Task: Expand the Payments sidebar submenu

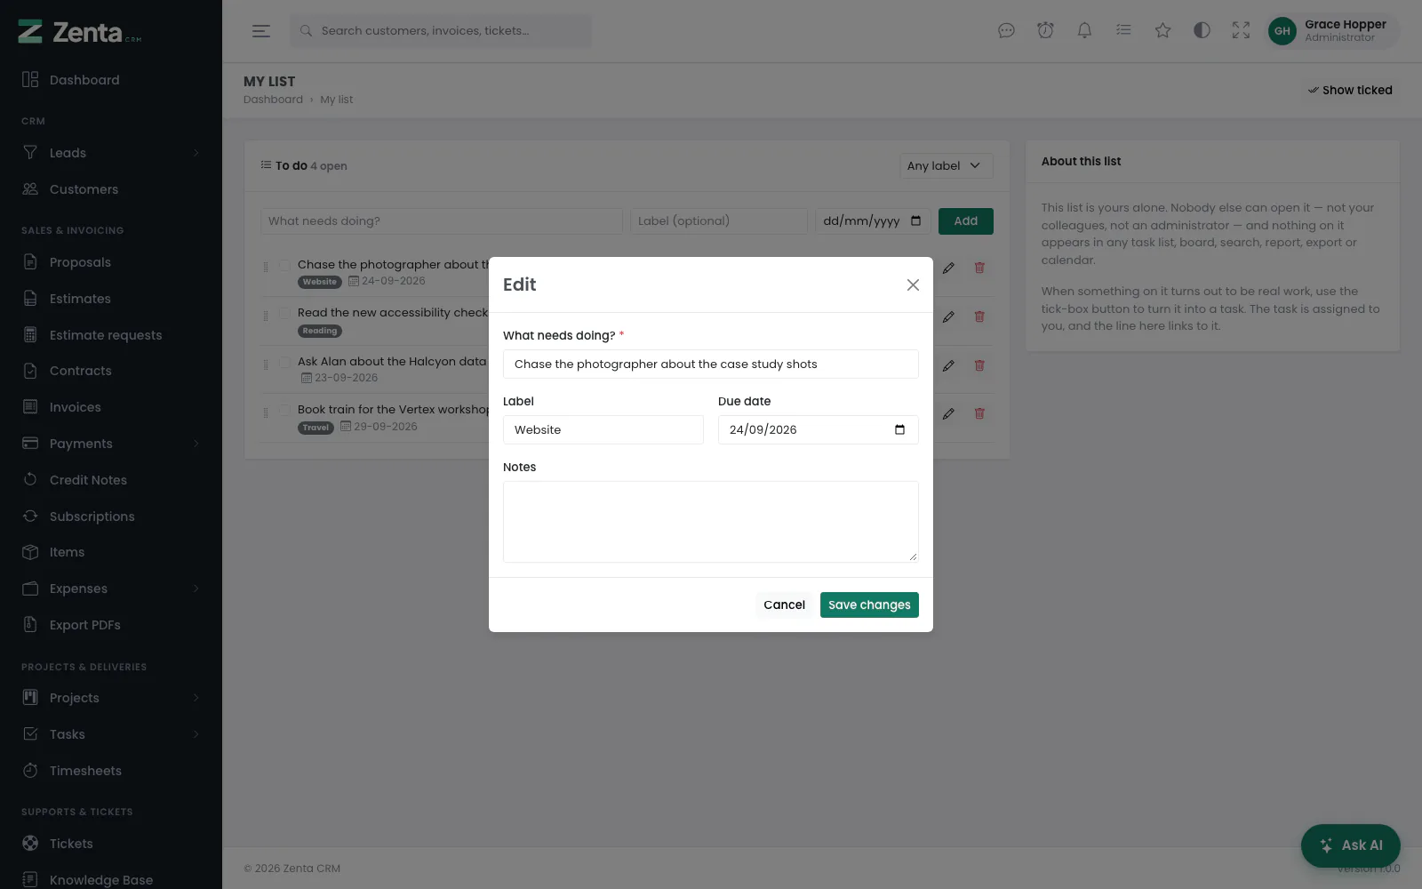Action: [x=111, y=444]
